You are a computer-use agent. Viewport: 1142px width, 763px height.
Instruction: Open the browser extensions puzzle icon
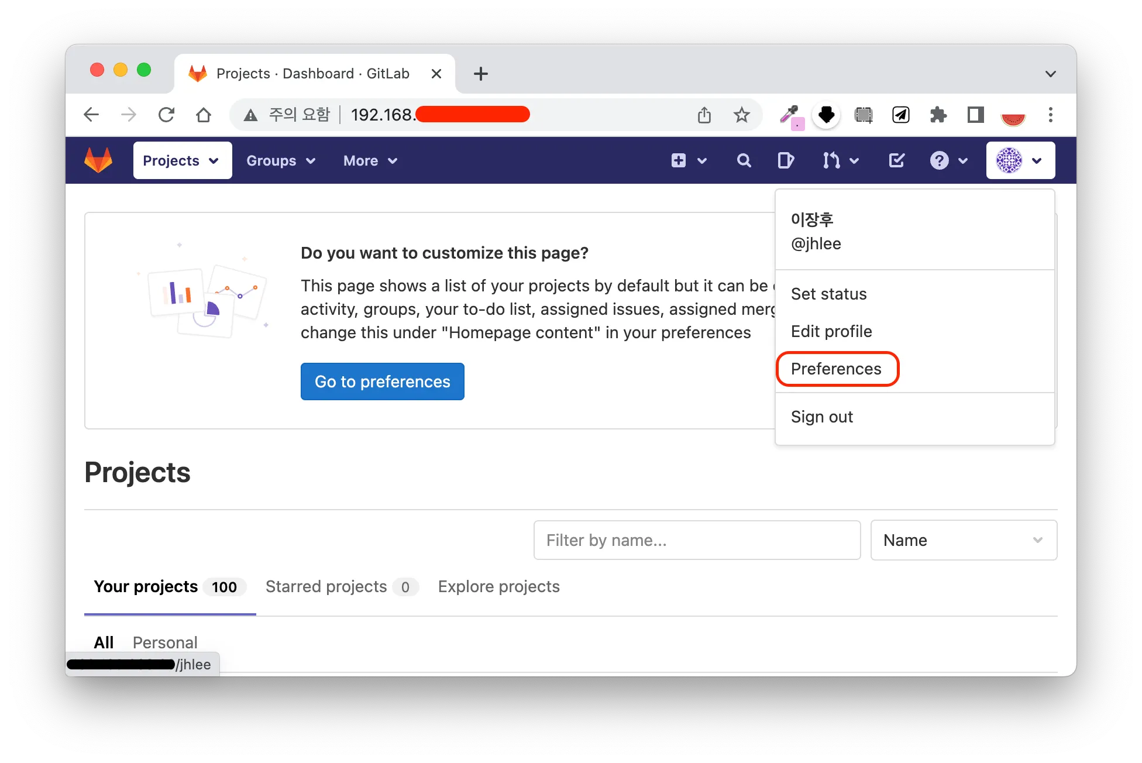click(938, 115)
